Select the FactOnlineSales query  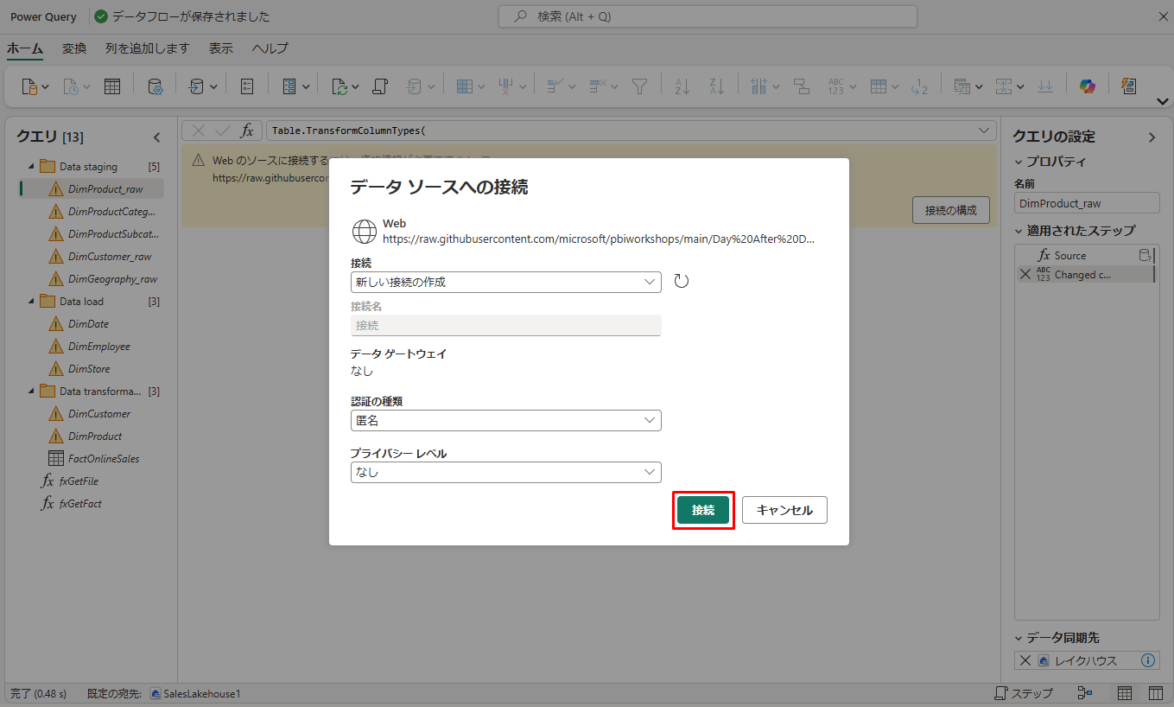(103, 458)
